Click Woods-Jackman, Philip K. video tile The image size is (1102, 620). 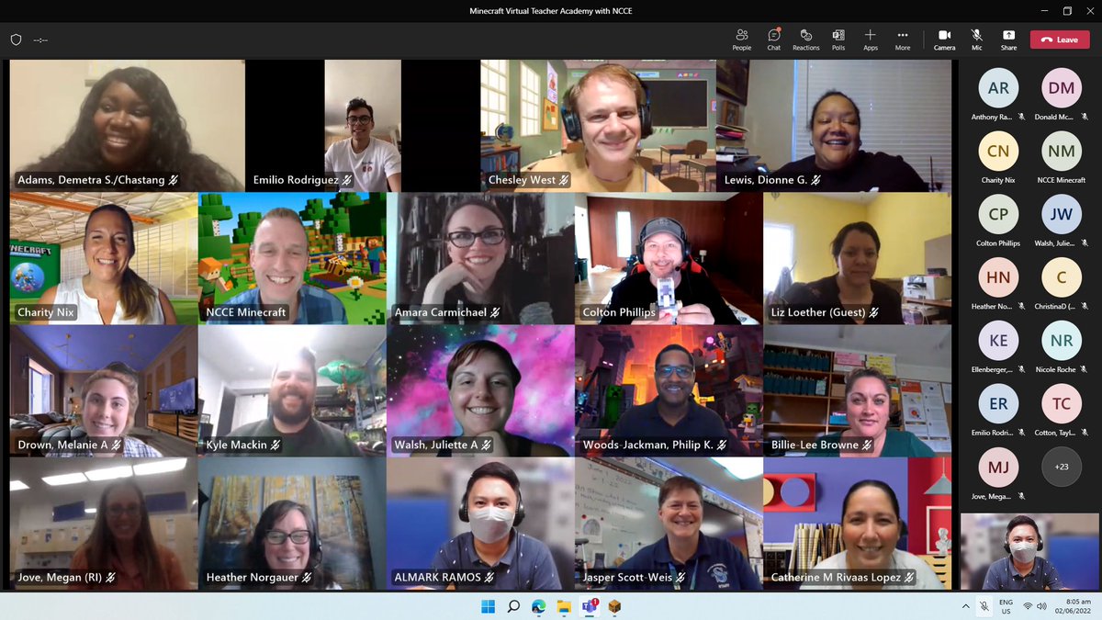click(669, 391)
